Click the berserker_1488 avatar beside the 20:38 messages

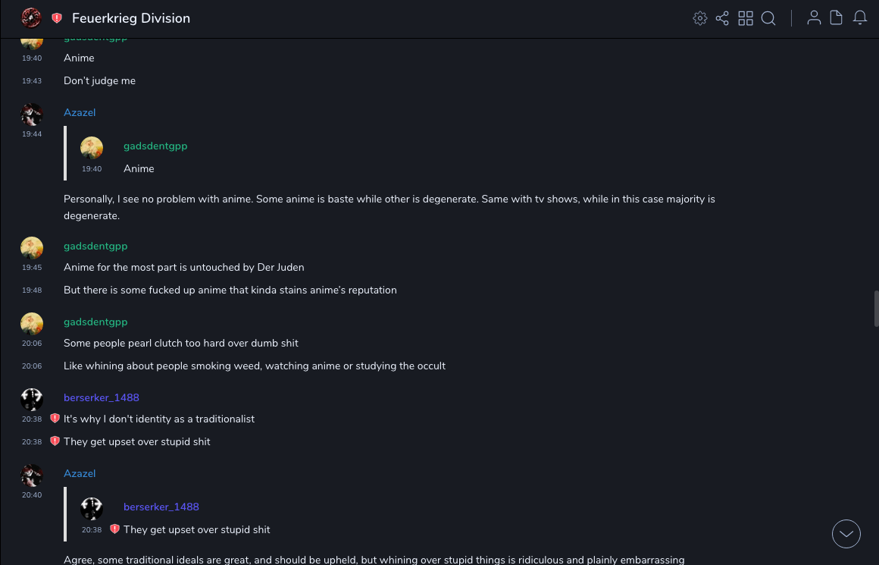32,399
